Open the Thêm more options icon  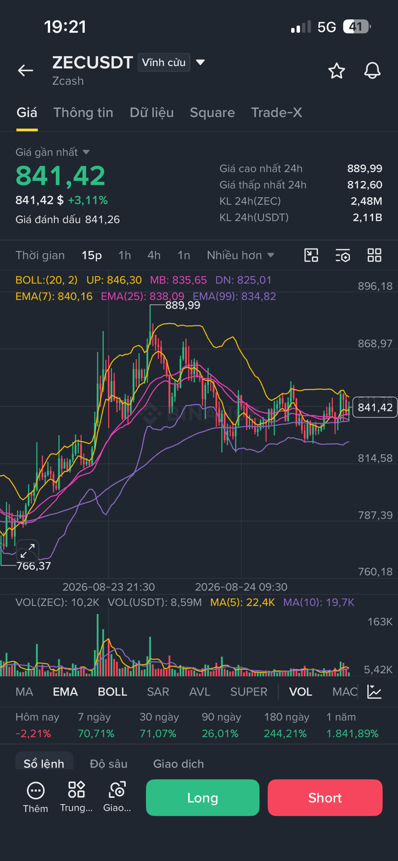pos(36,790)
